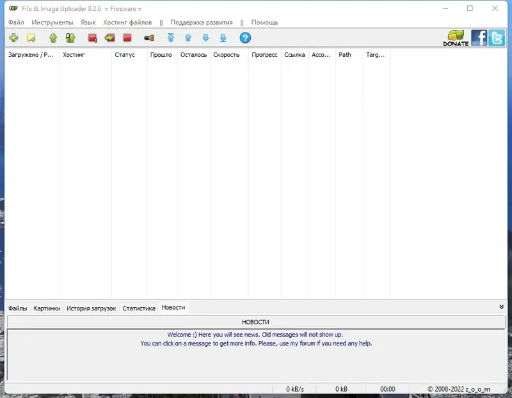Collapse bottom panel with double chevron

(502, 307)
